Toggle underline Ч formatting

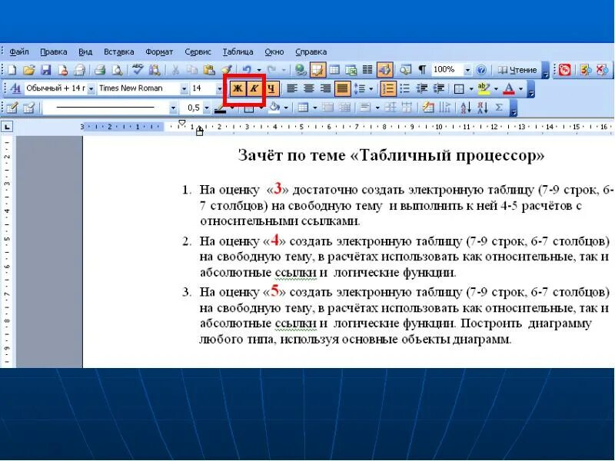point(271,89)
